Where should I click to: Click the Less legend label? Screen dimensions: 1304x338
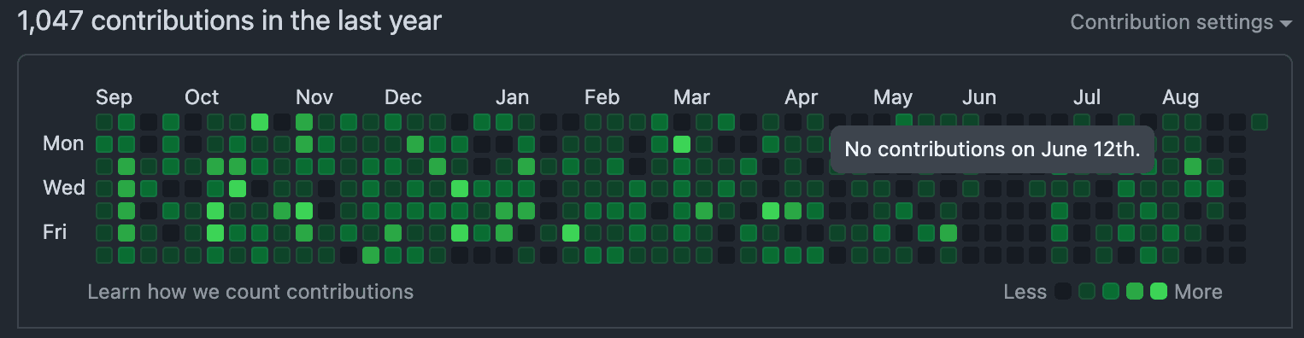(1025, 292)
